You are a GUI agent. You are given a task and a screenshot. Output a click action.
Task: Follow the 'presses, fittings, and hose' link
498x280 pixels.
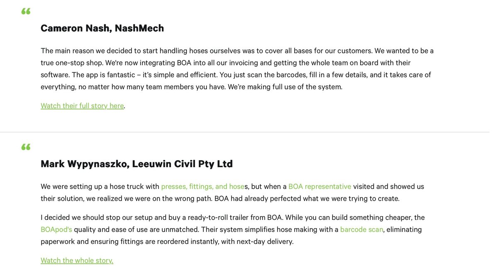tap(203, 187)
